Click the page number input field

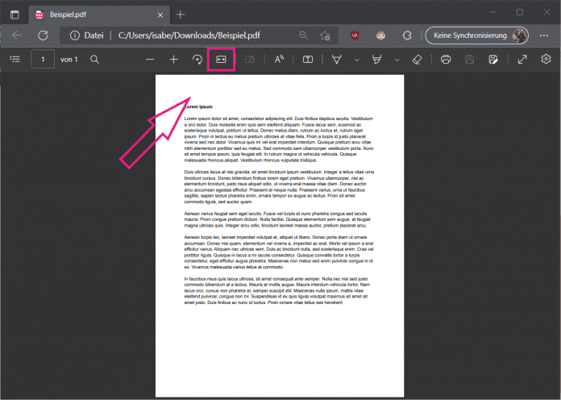43,60
